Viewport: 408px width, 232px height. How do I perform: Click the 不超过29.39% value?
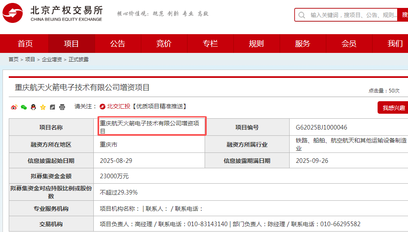[x=119, y=192]
